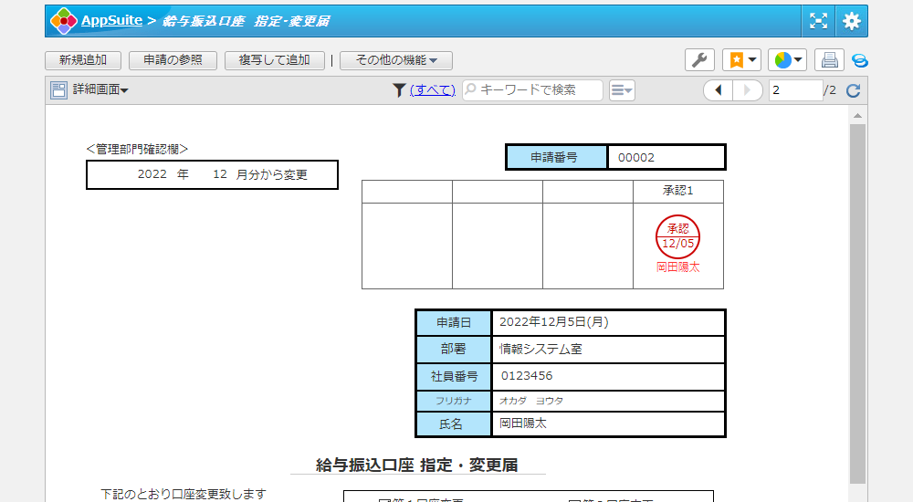
Task: Click the blue link icon beside the printer
Action: (x=859, y=60)
